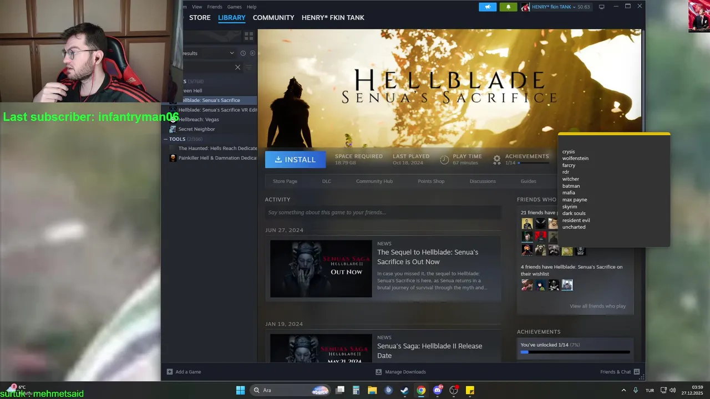The image size is (710, 399).
Task: Collapse the TOOLS category
Action: [x=165, y=139]
